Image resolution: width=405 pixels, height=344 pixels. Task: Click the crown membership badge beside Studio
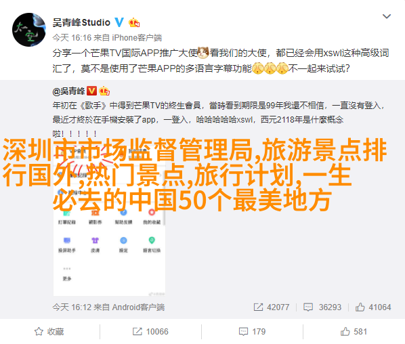click(134, 23)
